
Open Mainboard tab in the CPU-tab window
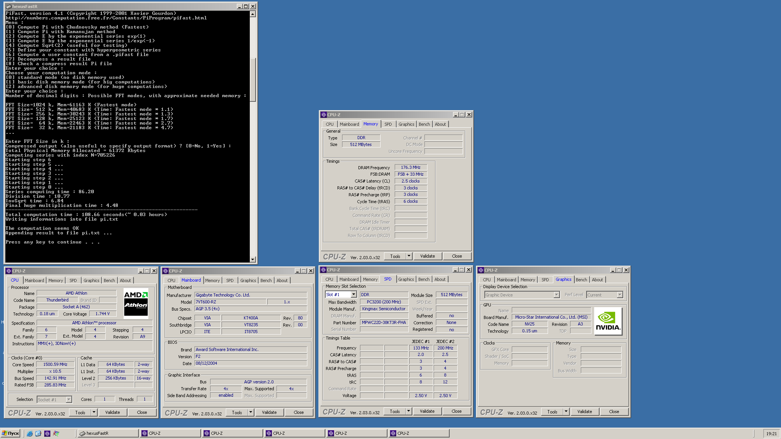[x=34, y=280]
